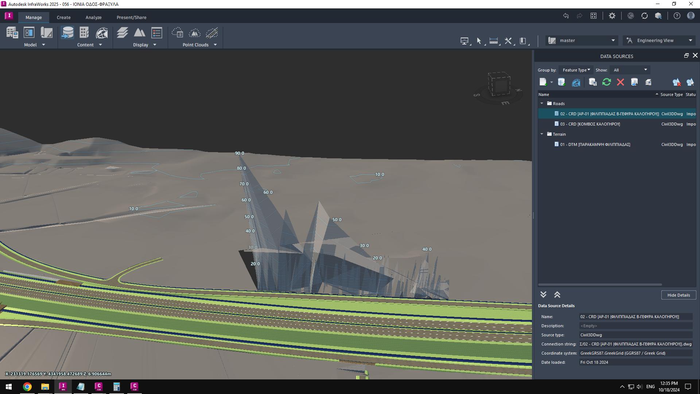Click the Analyze tab in ribbon
The width and height of the screenshot is (700, 394).
tap(94, 17)
